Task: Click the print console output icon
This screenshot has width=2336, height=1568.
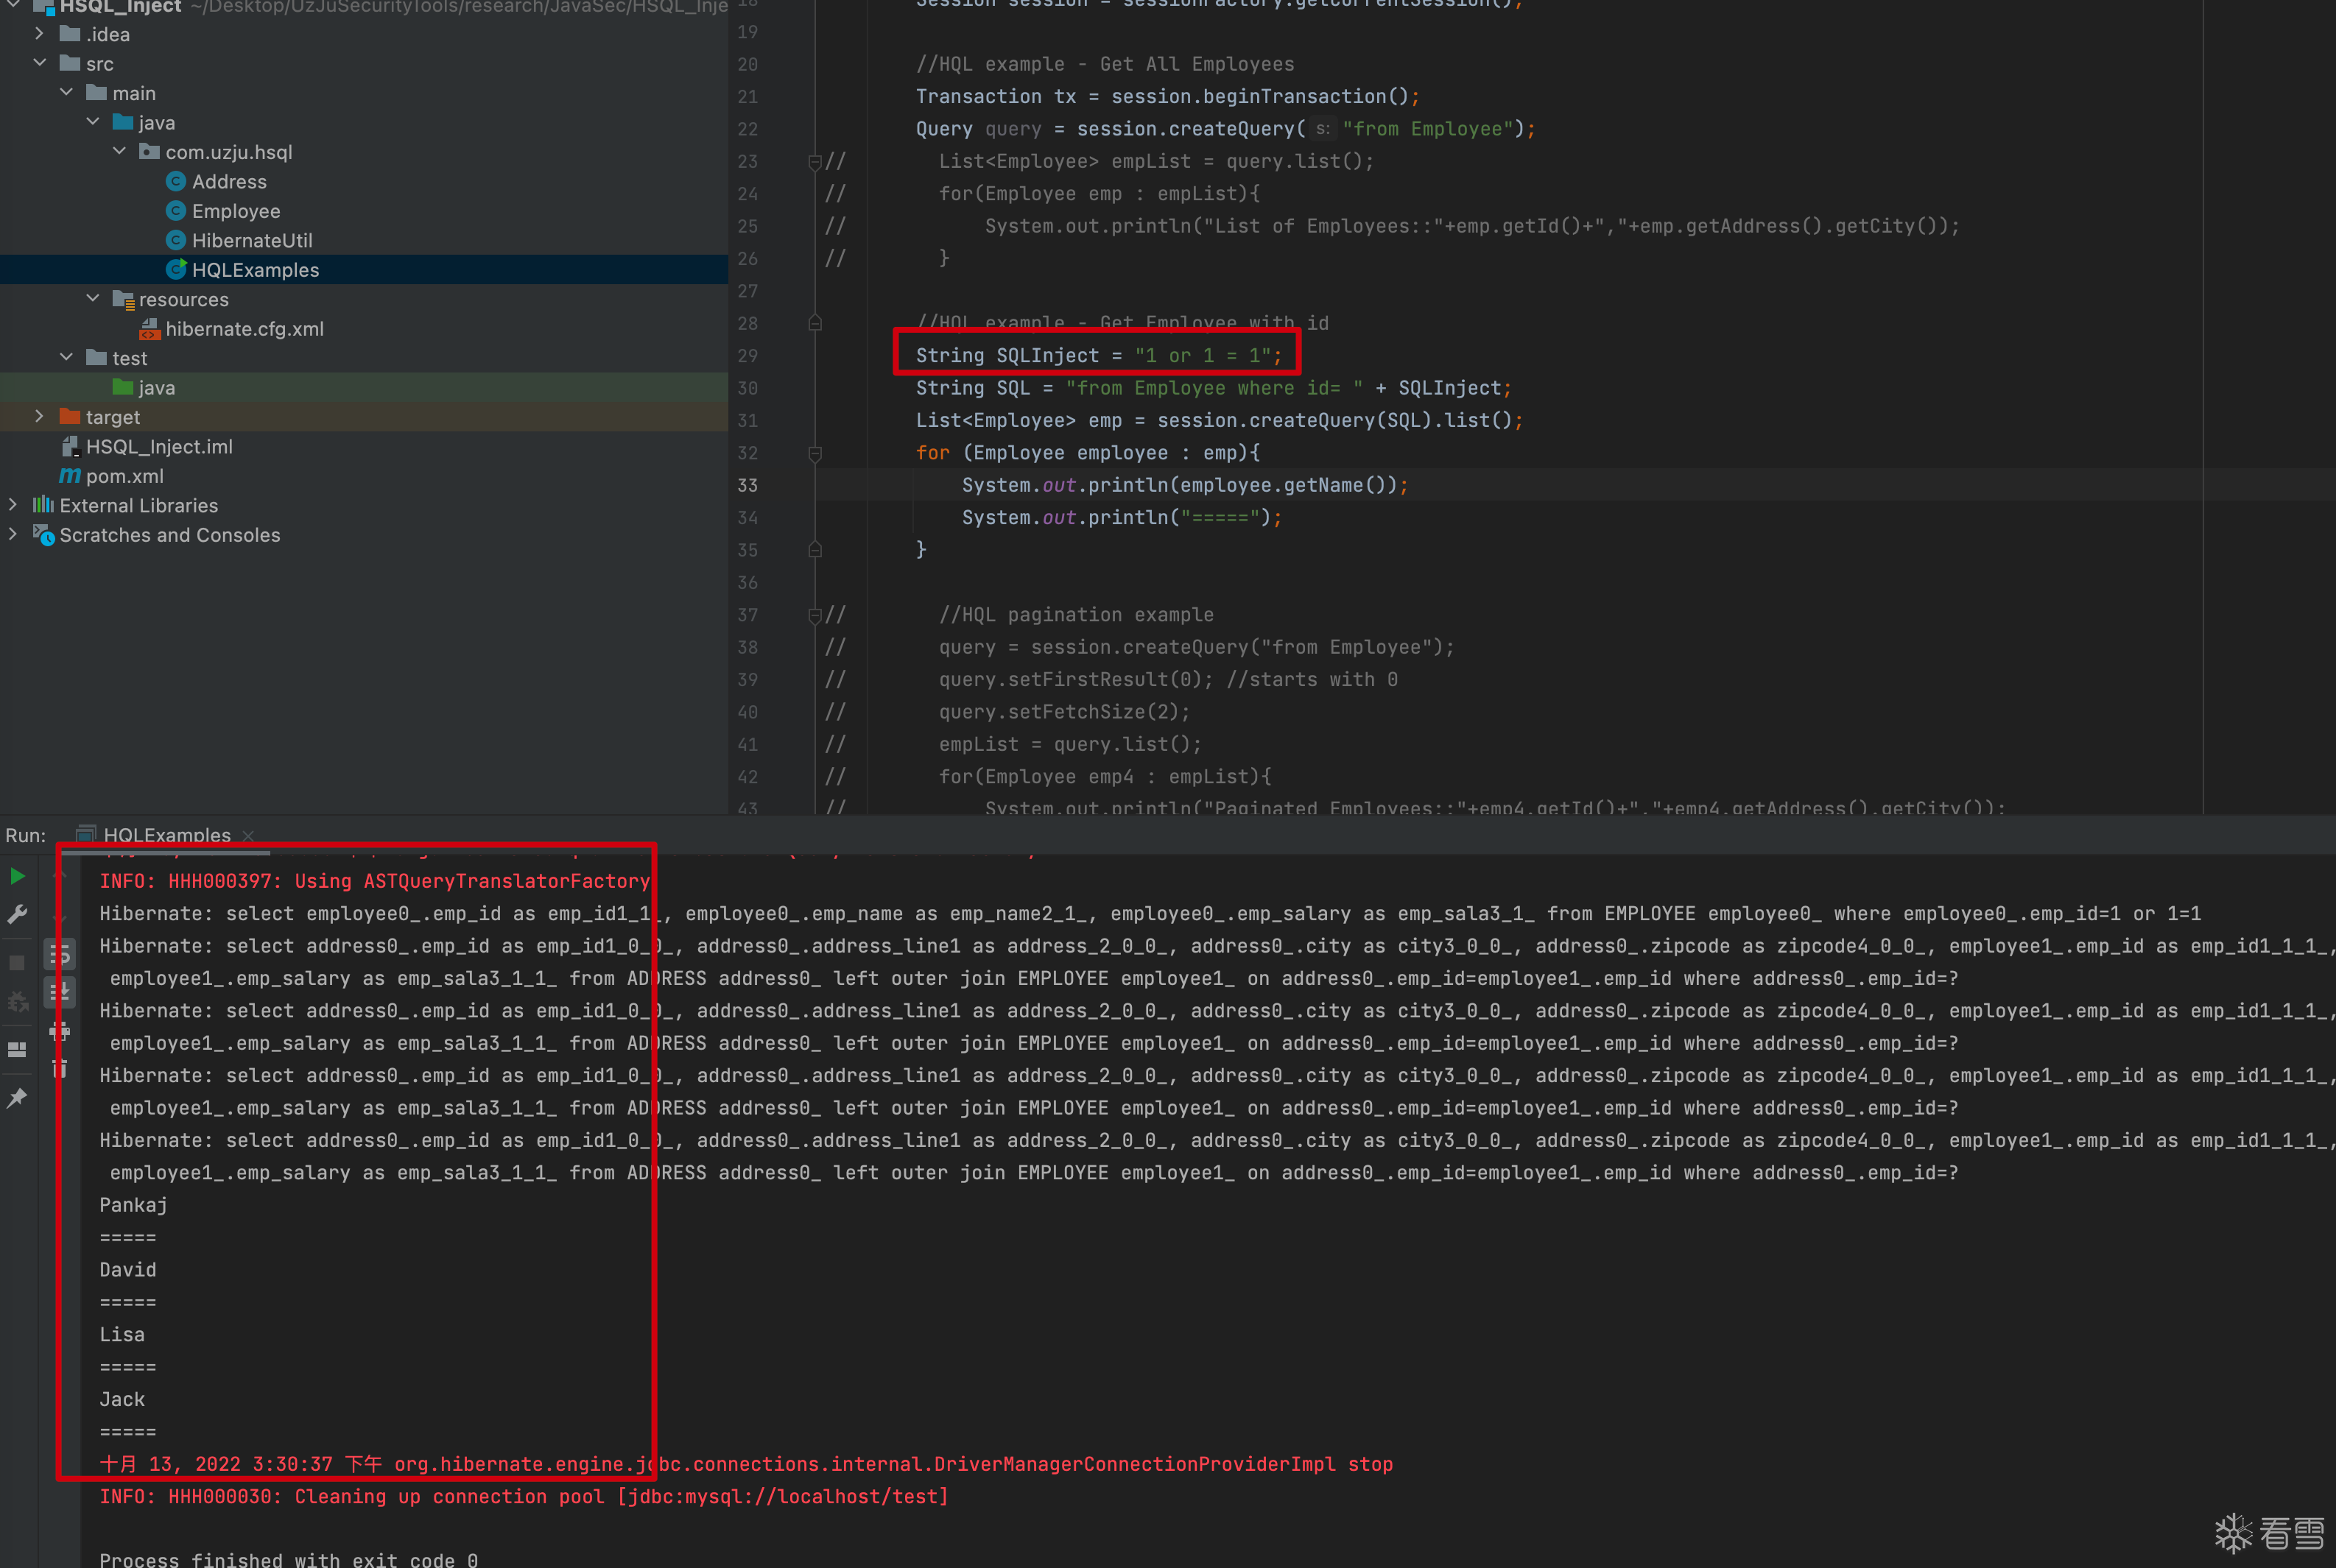Action: coord(60,1031)
